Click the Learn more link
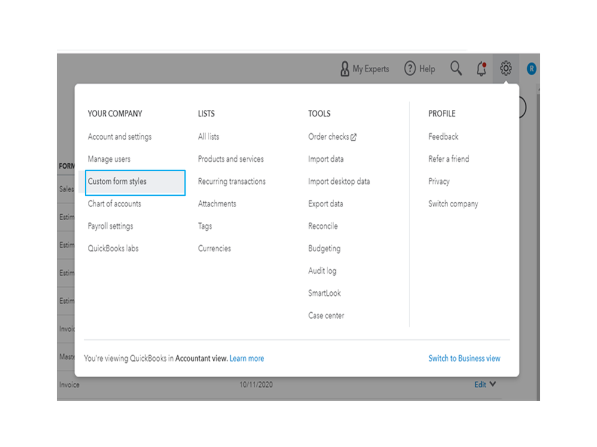This screenshot has width=597, height=447. click(247, 359)
